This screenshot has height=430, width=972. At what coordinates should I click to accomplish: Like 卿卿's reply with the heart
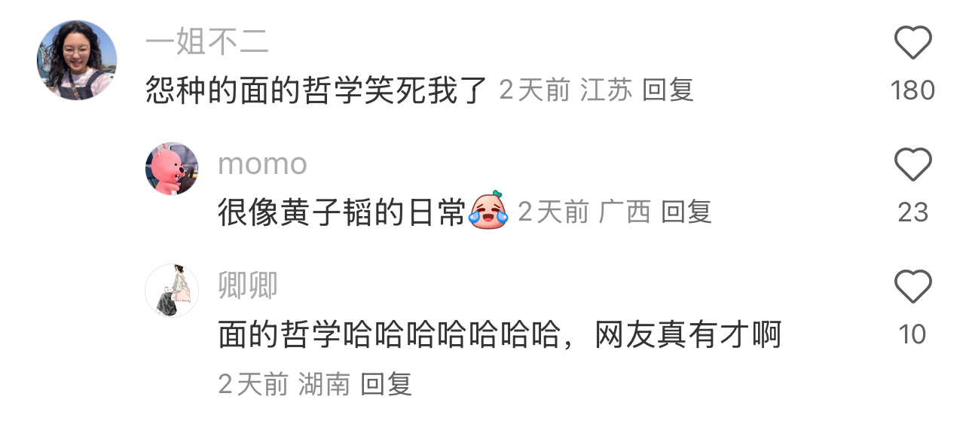[912, 287]
